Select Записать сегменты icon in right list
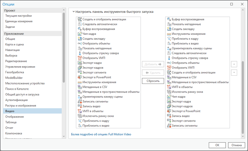The image size is (248, 151). (169, 126)
